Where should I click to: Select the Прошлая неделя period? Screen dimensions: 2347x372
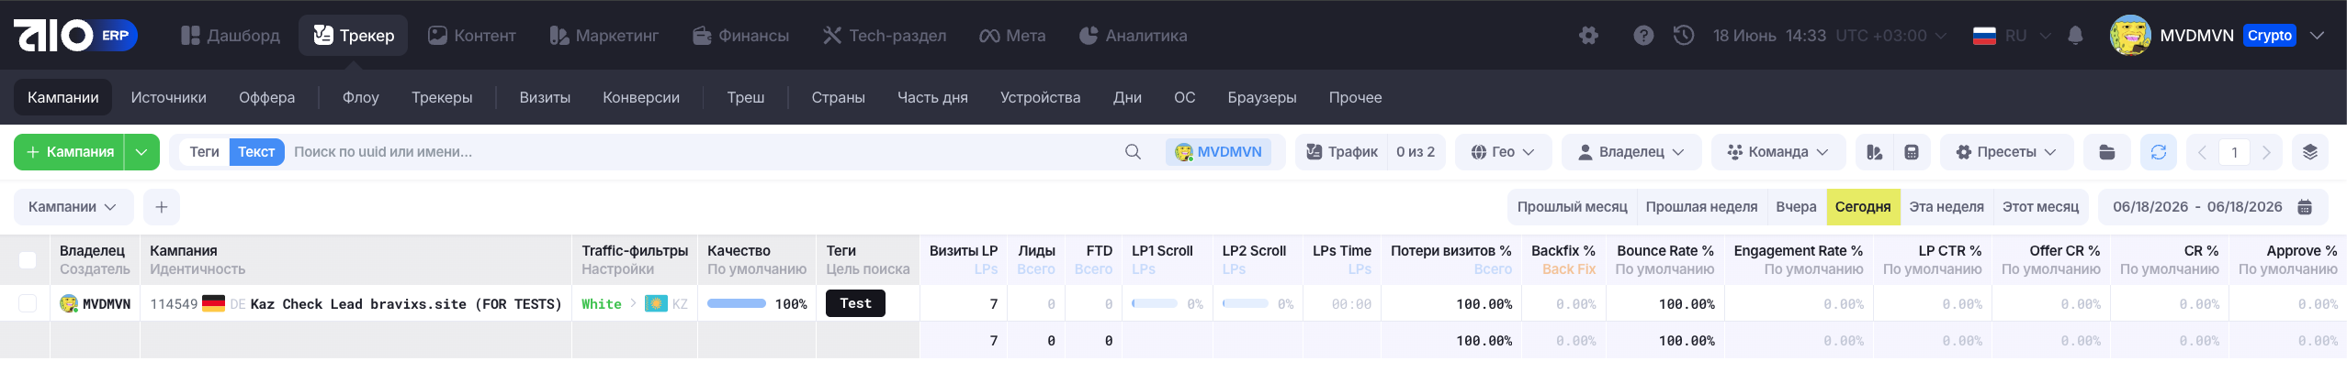click(x=1701, y=207)
